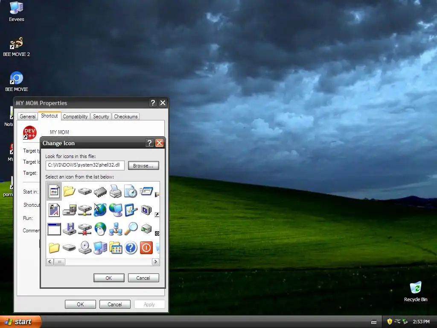Pick the flat removable drive icon
This screenshot has width=437, height=328.
pos(70,247)
